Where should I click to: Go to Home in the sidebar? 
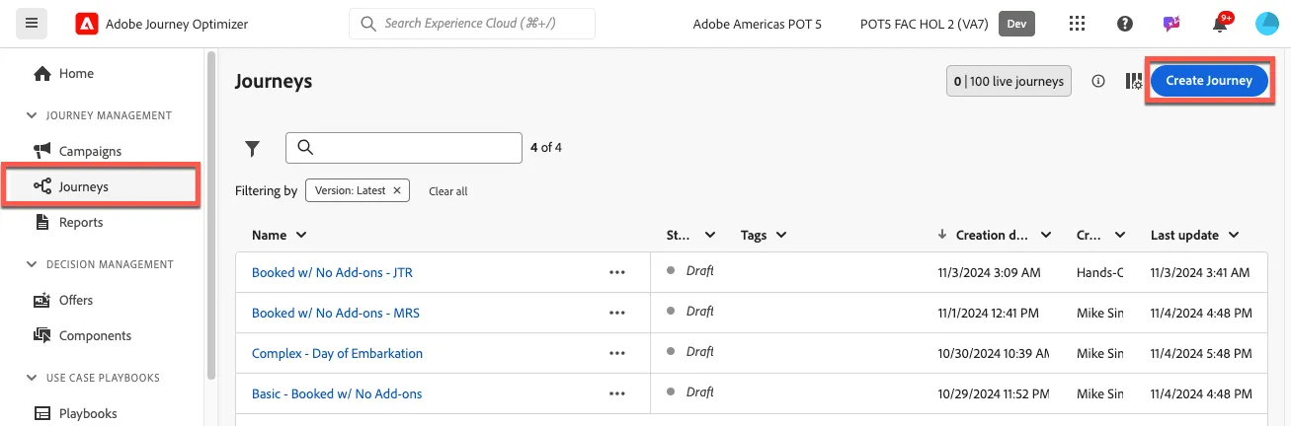[x=76, y=73]
